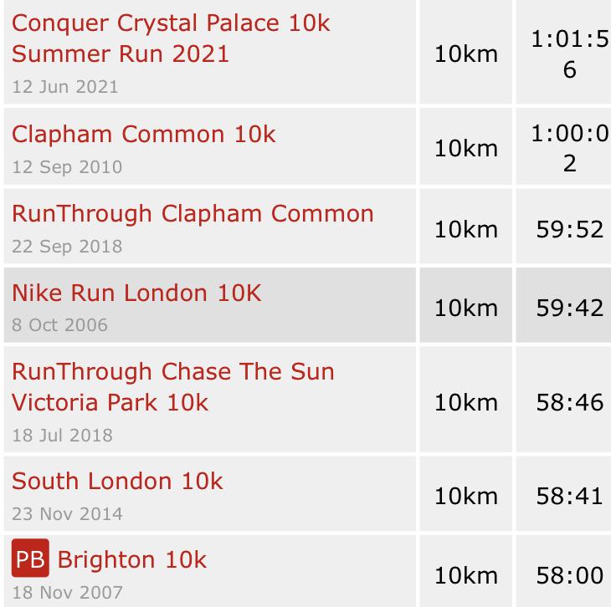611x607 pixels.
Task: Select the 58:46 finish time cell
Action: 570,402
